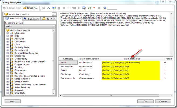Select the Destination Currency tree item
Screen dimensions: 177x108
[26, 53]
